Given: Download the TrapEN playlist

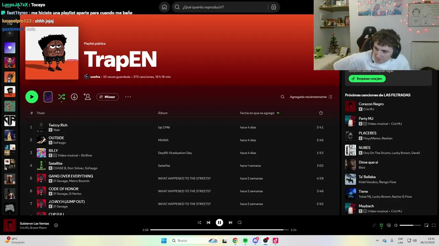Looking at the screenshot, I should tap(74, 97).
